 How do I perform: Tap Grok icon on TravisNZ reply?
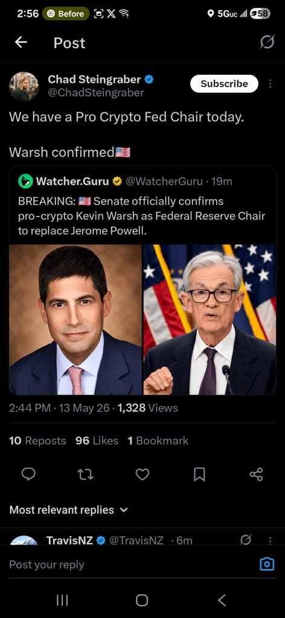246,540
